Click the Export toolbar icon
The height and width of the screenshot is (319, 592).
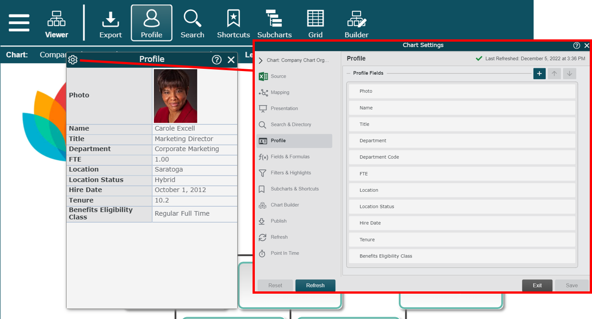pos(110,24)
